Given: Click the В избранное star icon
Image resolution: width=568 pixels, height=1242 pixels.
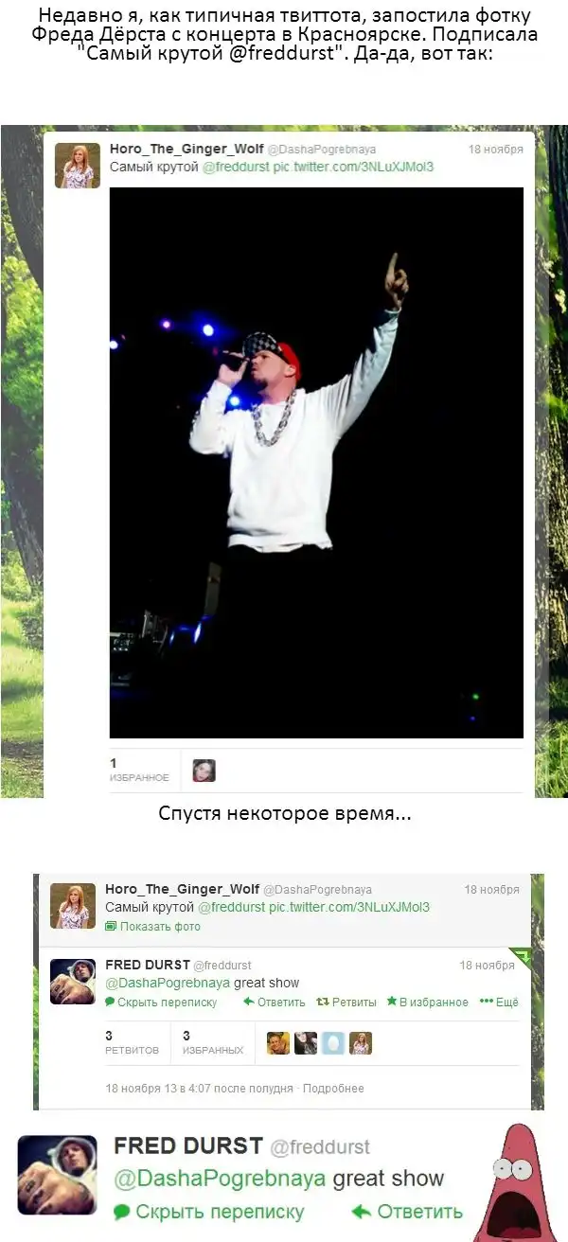Looking at the screenshot, I should tap(391, 1002).
